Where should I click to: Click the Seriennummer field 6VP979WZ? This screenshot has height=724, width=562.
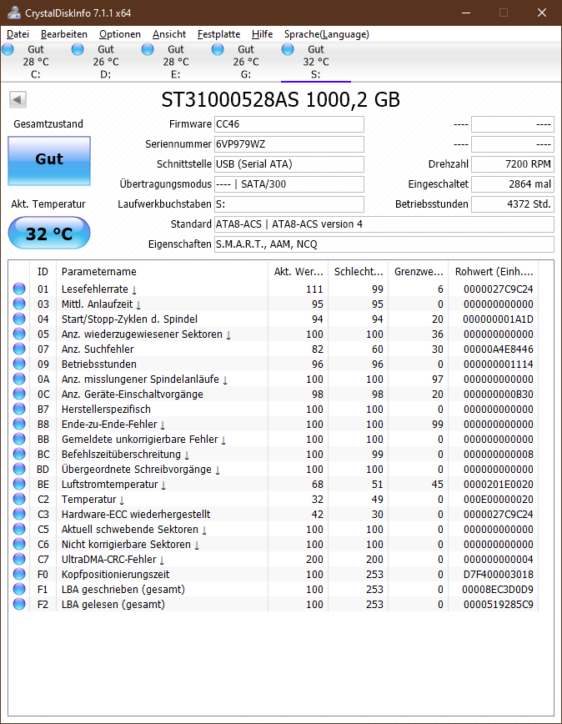[x=289, y=144]
